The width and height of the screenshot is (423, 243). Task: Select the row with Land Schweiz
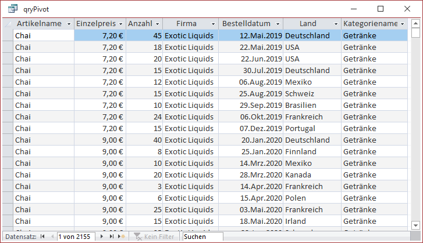click(7, 93)
